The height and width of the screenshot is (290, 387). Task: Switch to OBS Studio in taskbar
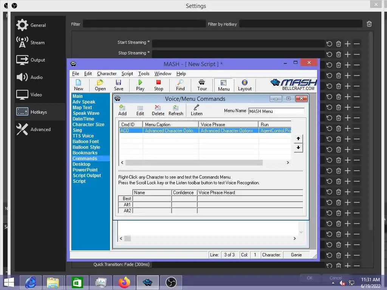(x=171, y=282)
